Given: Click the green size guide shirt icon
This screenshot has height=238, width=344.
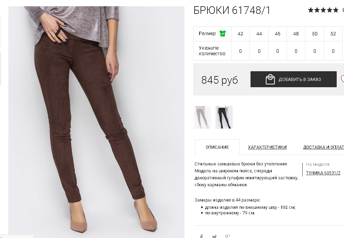Looking at the screenshot, I should pos(223,34).
